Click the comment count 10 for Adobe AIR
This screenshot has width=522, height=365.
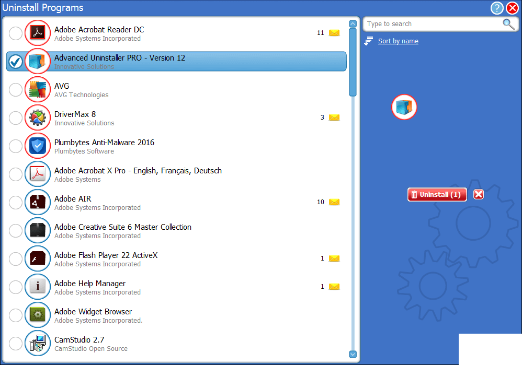321,202
